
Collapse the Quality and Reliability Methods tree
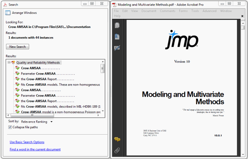(9, 63)
